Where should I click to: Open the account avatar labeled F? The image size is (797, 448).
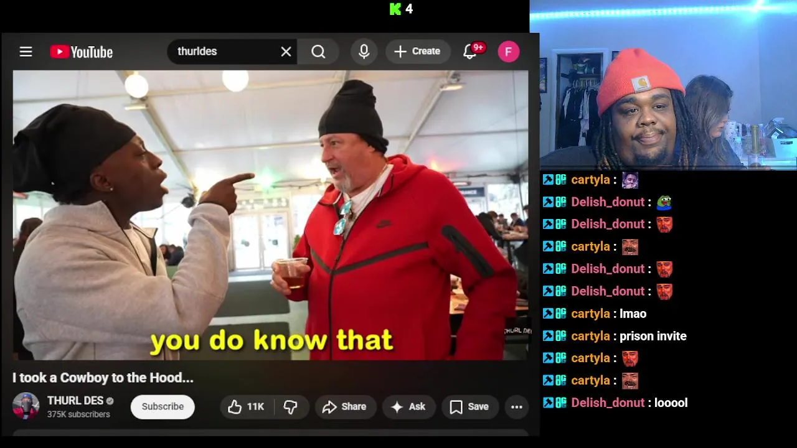click(x=509, y=52)
